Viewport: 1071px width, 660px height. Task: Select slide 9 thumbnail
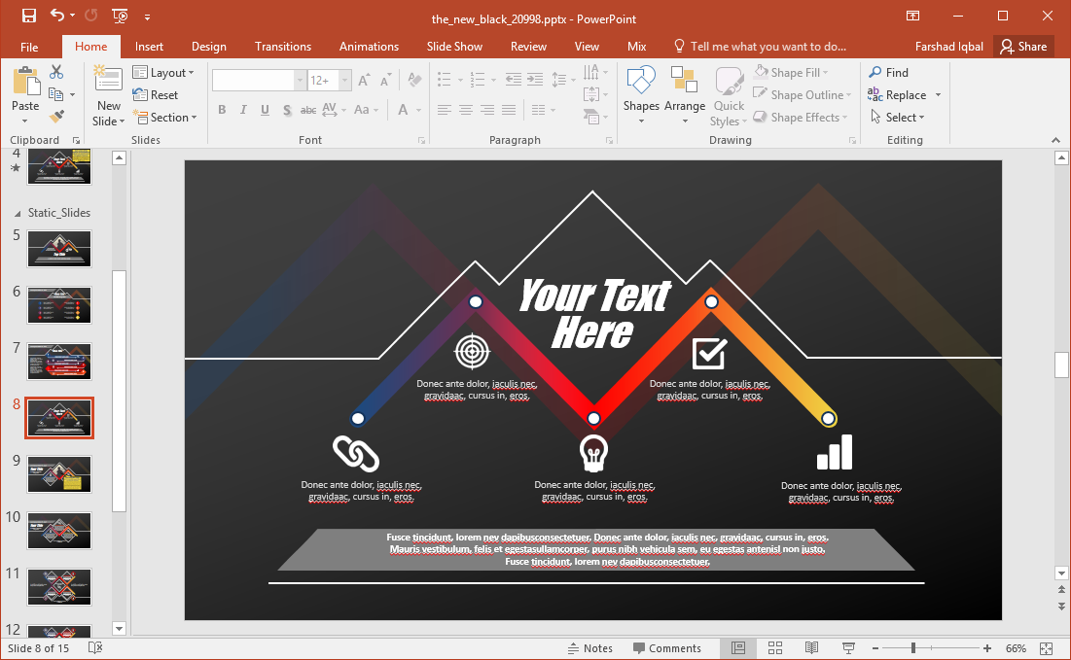[x=58, y=474]
